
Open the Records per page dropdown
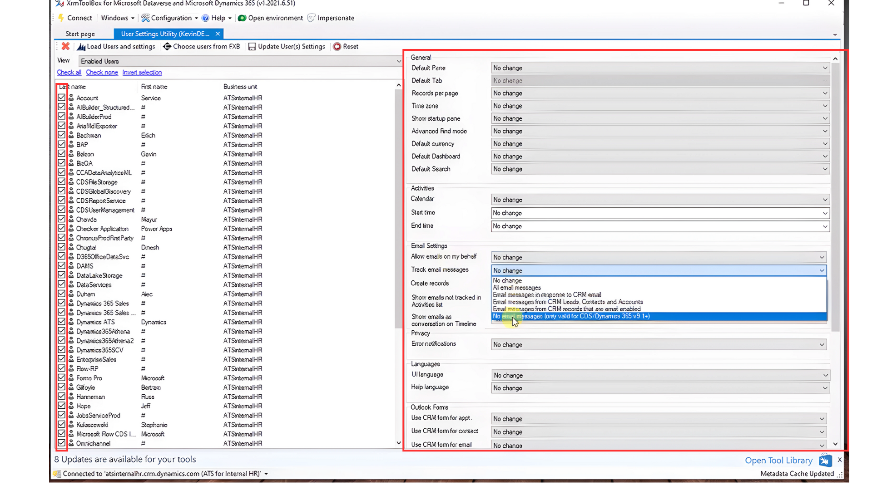pyautogui.click(x=660, y=93)
